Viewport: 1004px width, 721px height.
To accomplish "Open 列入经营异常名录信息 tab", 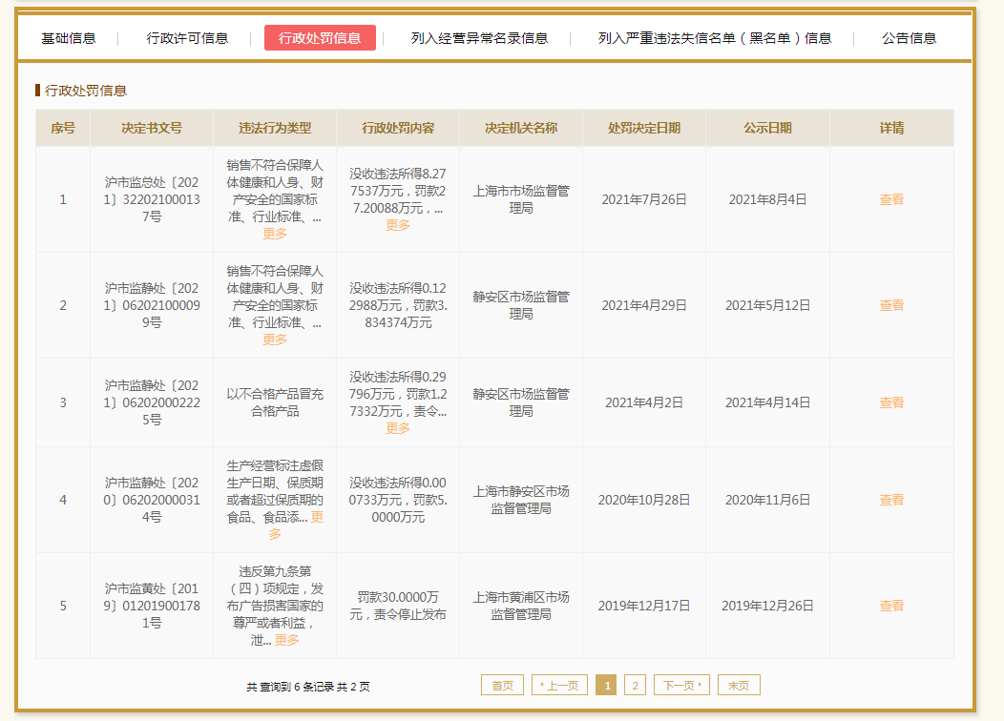I will (x=479, y=38).
